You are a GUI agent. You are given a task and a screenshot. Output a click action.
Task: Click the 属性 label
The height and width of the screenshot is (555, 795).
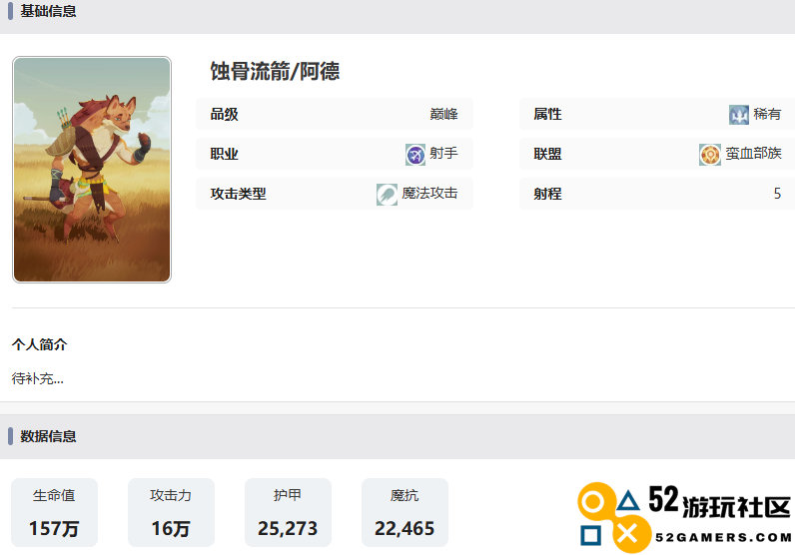pos(547,114)
